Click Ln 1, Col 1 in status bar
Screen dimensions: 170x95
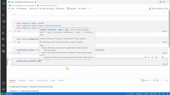[x=131, y=94]
